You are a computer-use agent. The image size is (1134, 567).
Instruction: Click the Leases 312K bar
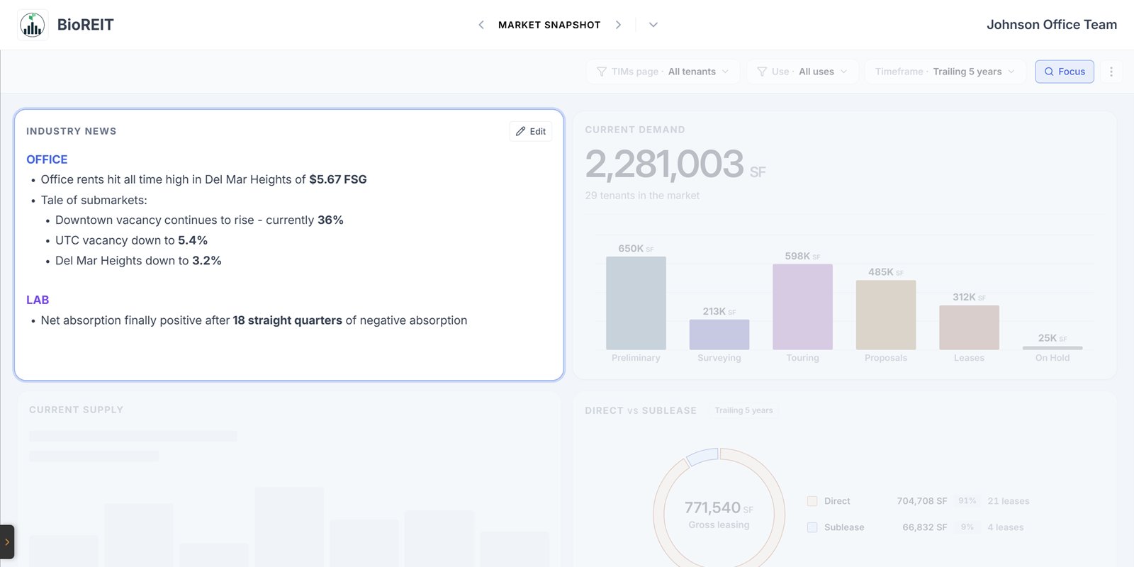coord(969,327)
